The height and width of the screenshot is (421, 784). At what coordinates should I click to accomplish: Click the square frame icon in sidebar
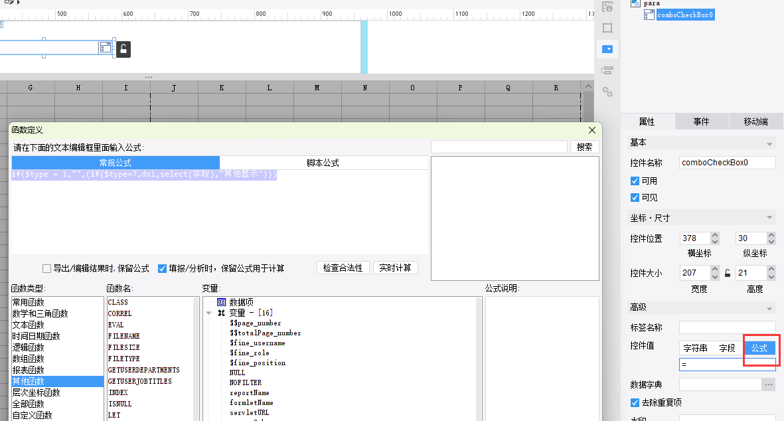[607, 28]
